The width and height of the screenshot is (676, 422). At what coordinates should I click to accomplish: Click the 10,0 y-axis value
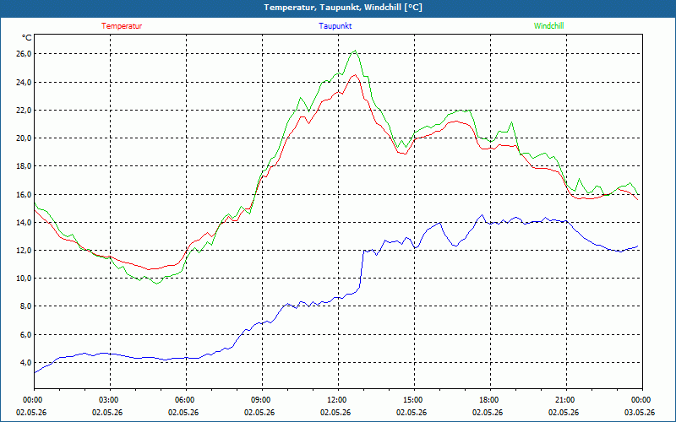click(24, 279)
